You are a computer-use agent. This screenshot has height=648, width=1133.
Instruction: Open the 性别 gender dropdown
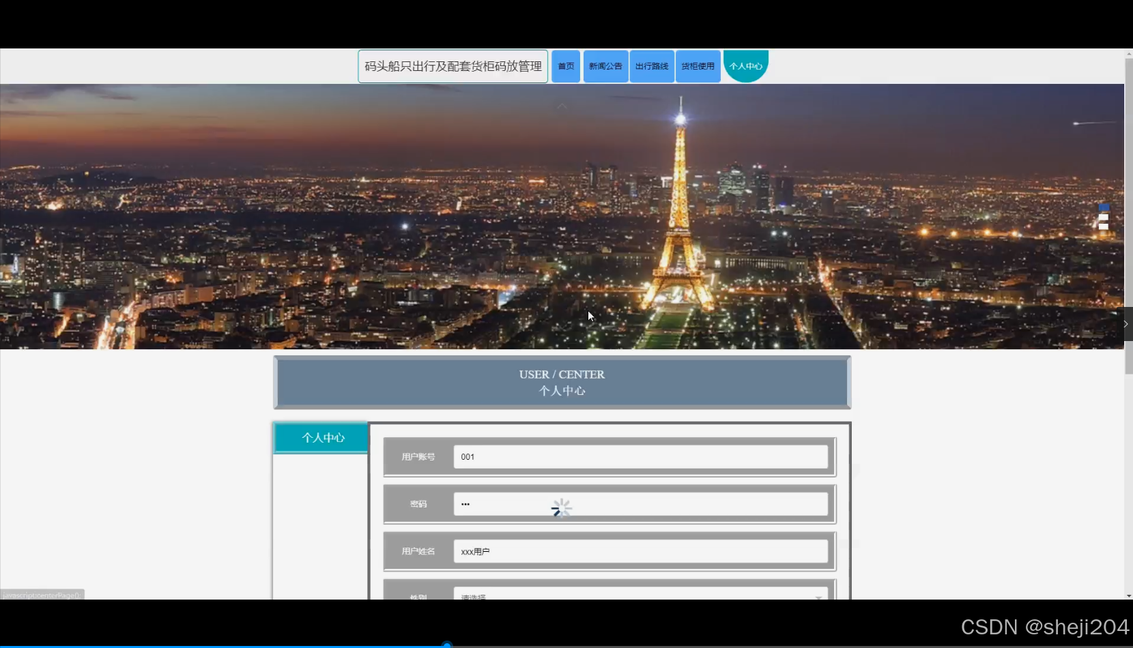point(640,593)
